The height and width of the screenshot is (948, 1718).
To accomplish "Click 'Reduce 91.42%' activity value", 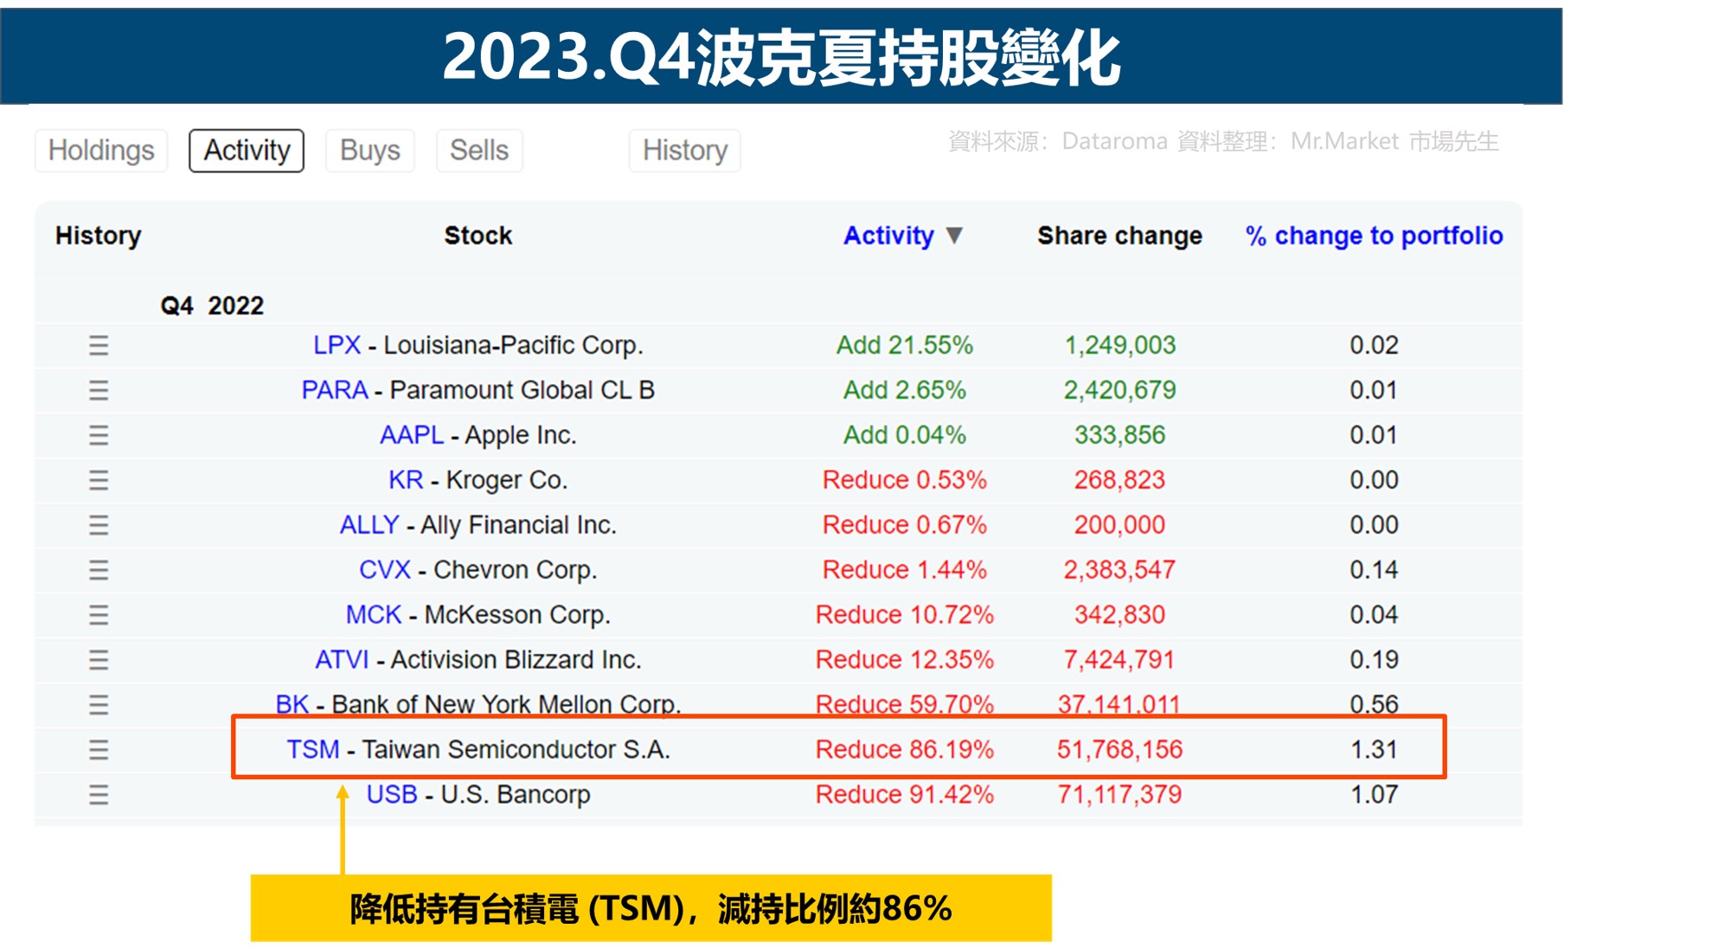I will click(904, 794).
